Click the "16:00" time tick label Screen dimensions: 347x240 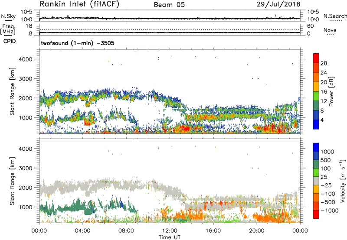(213, 231)
